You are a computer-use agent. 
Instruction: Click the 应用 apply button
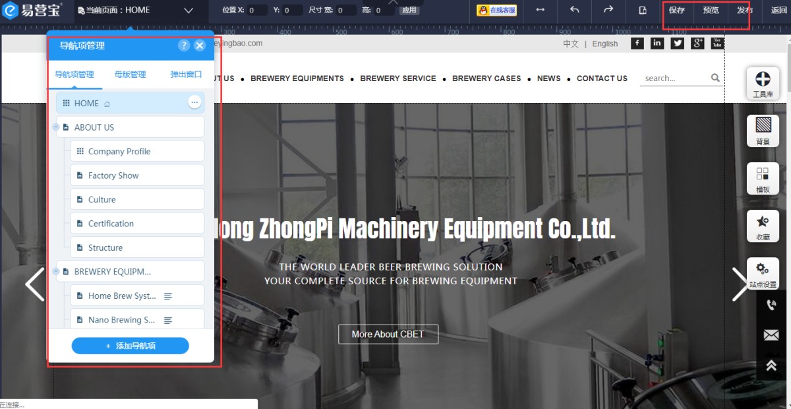409,10
